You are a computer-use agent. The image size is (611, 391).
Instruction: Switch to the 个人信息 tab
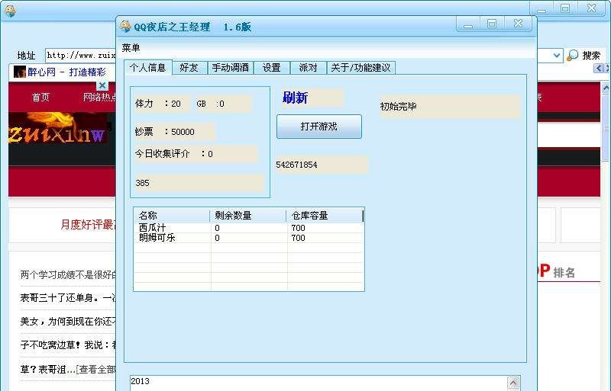(147, 67)
